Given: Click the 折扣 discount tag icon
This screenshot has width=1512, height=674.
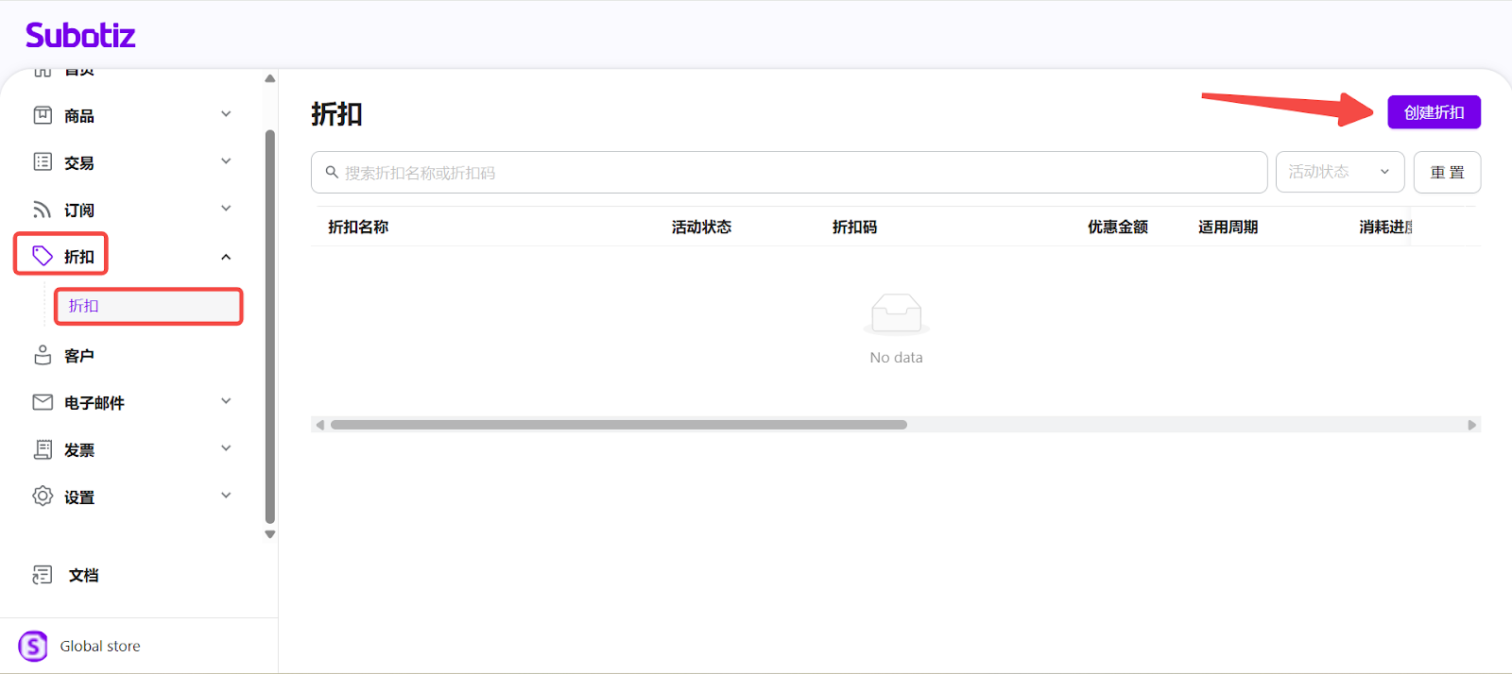Looking at the screenshot, I should pyautogui.click(x=43, y=256).
